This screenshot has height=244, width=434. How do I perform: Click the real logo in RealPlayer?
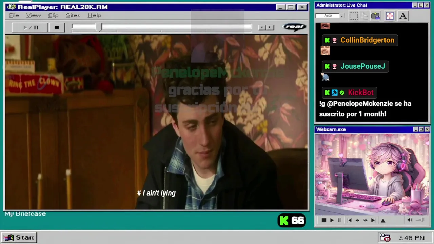coord(294,27)
